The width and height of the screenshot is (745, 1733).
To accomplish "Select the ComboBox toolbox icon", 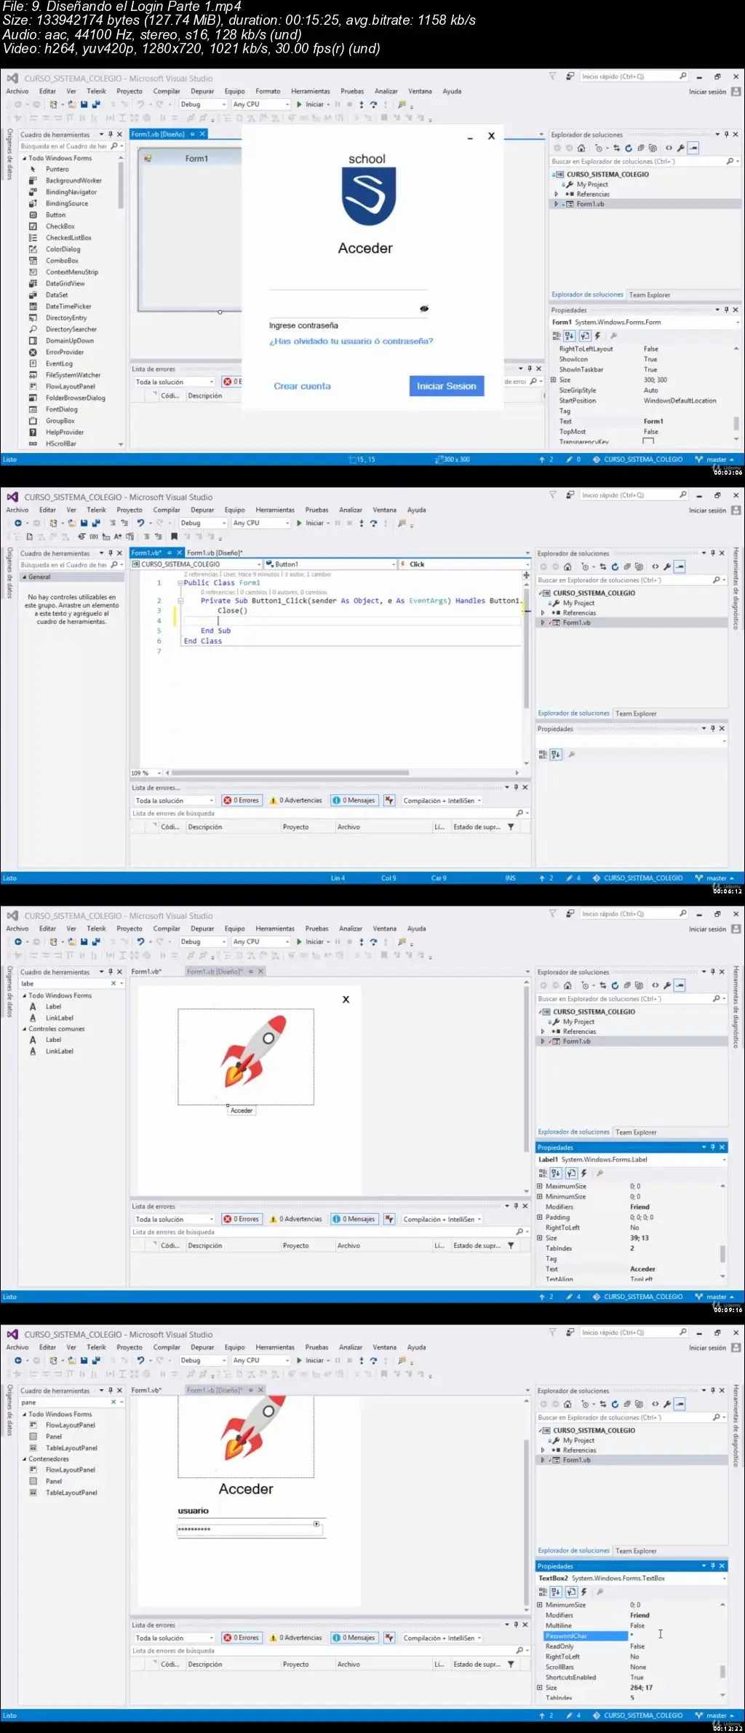I will click(x=33, y=261).
